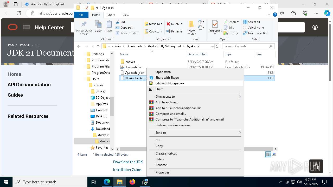
Task: Click the Ayakashi By SettingLxrd breadcrumb
Action: [164, 46]
